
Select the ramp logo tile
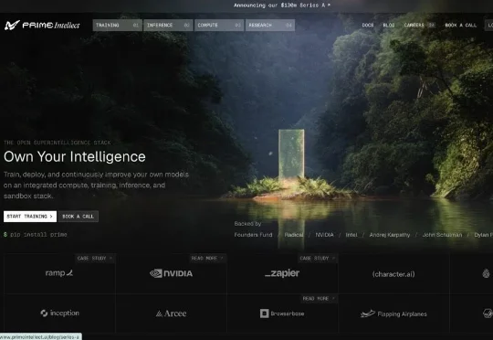pos(59,273)
